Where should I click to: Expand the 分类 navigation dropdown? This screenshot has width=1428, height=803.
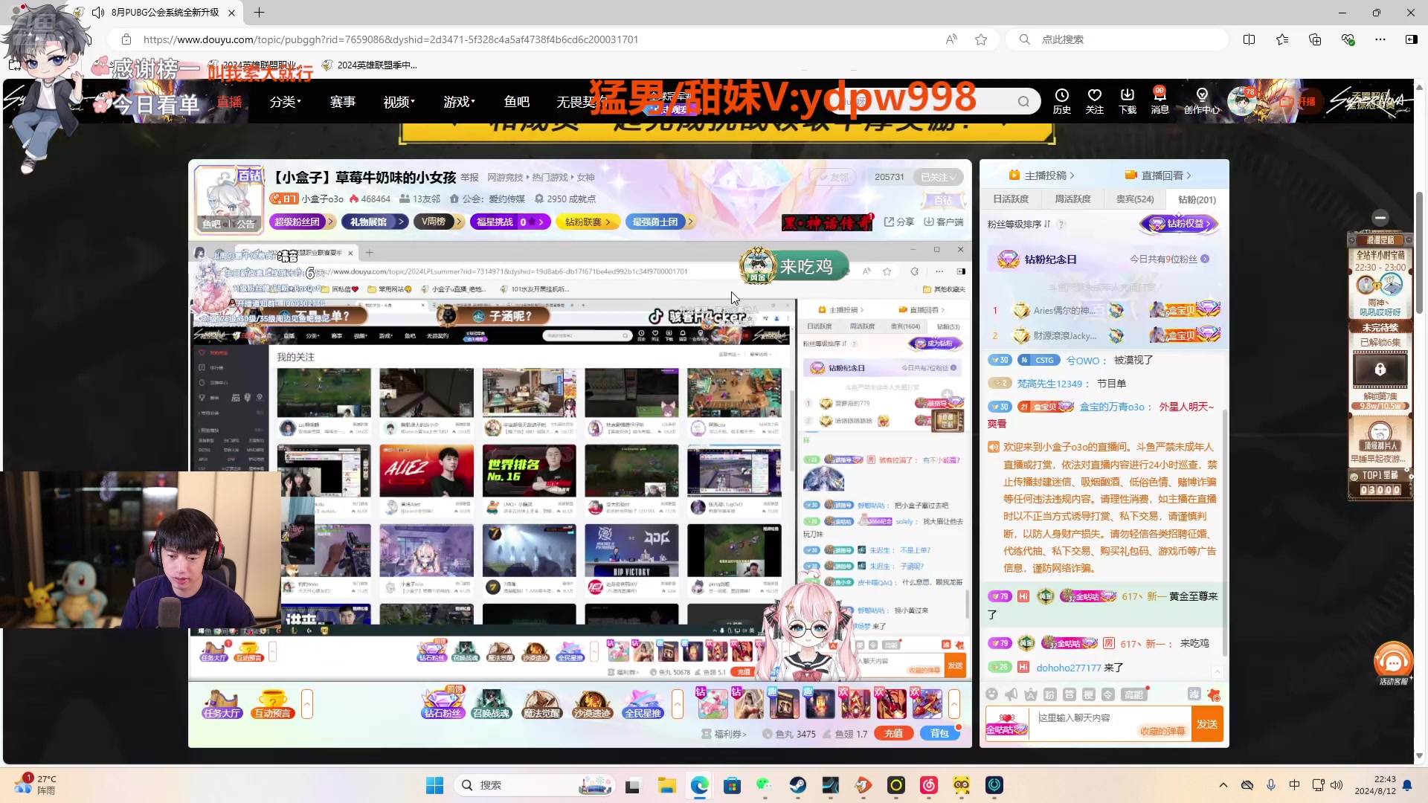pyautogui.click(x=285, y=101)
